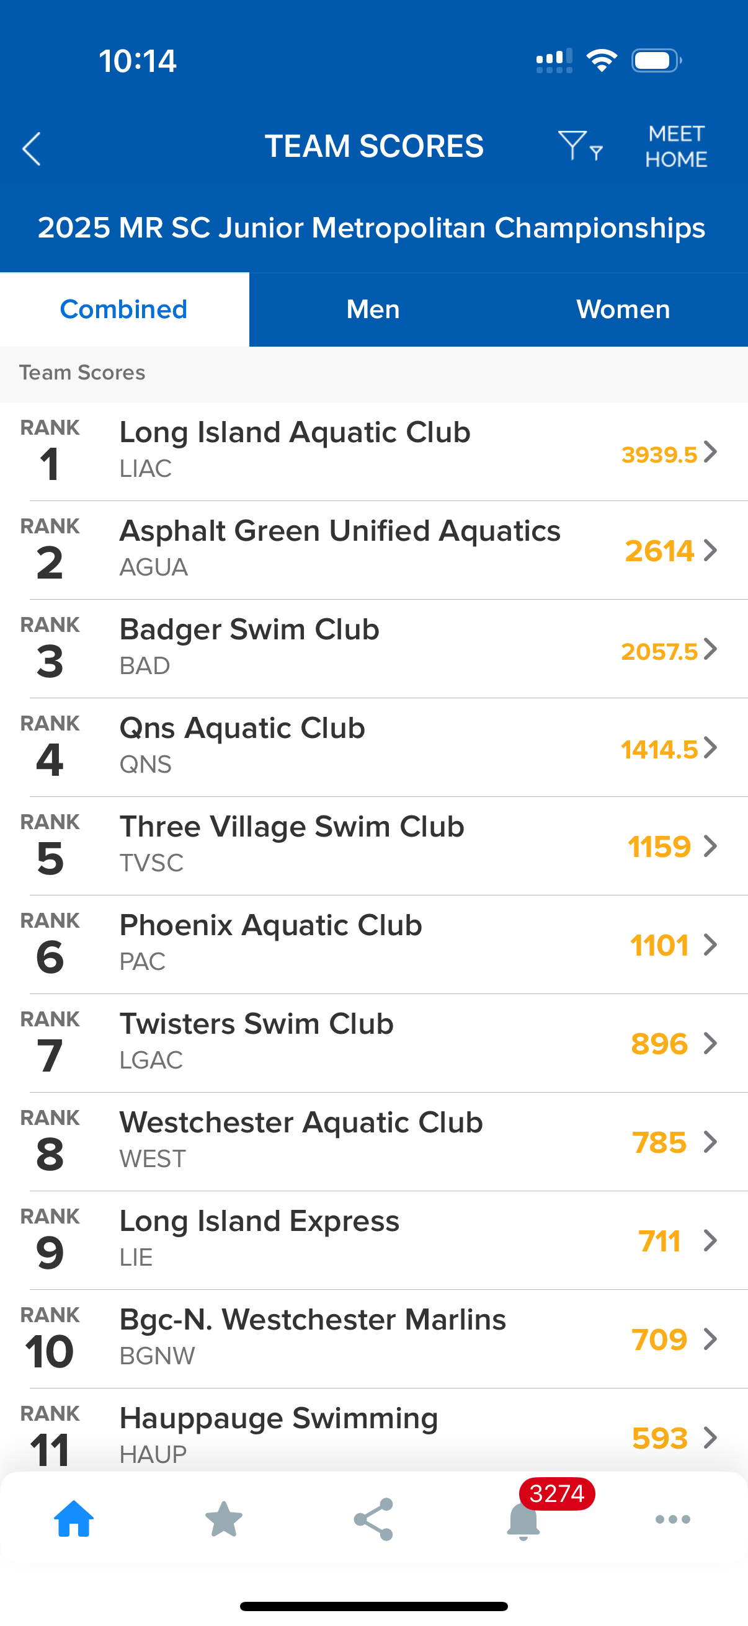
Task: Tap the share icon
Action: coord(373,1519)
